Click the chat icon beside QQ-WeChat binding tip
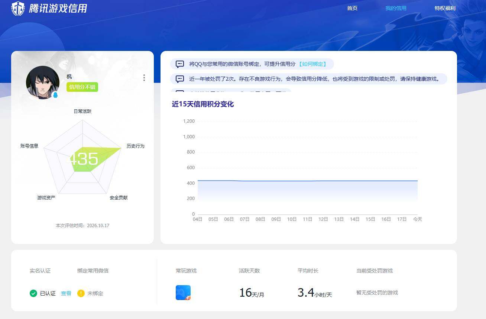 pos(180,64)
